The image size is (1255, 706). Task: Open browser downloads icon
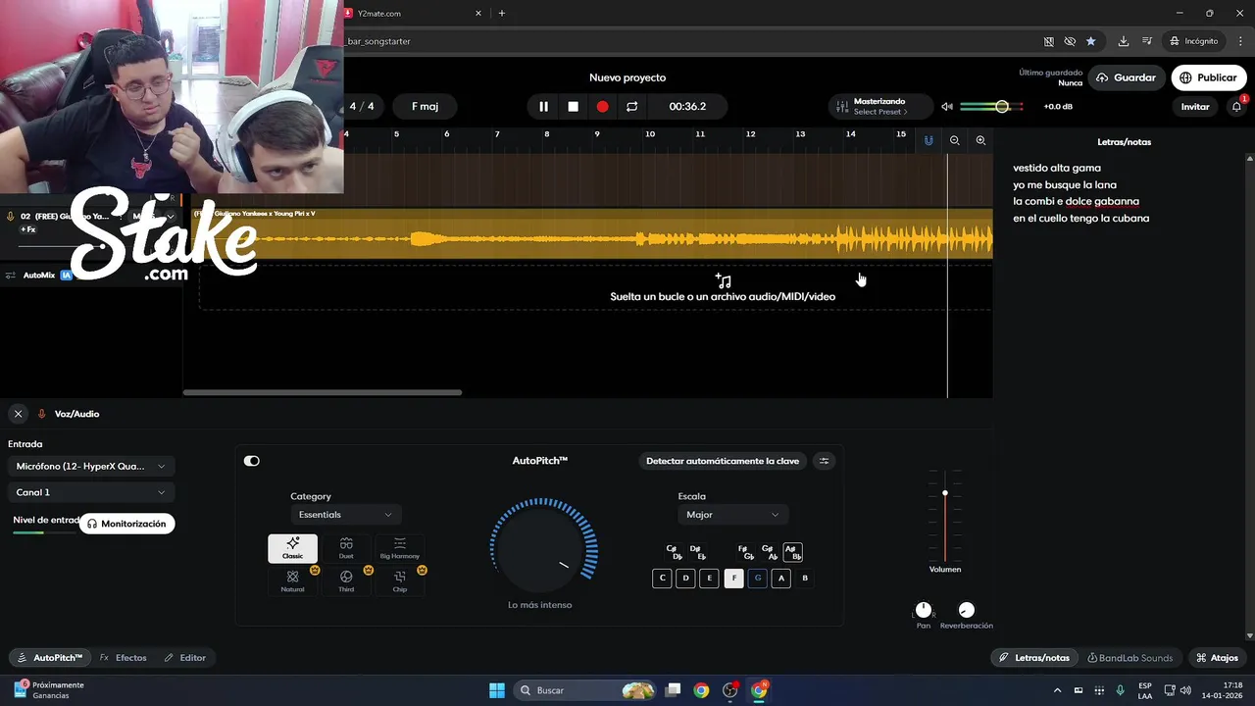(1124, 41)
